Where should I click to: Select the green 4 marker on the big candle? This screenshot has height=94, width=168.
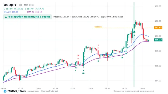click(x=85, y=59)
